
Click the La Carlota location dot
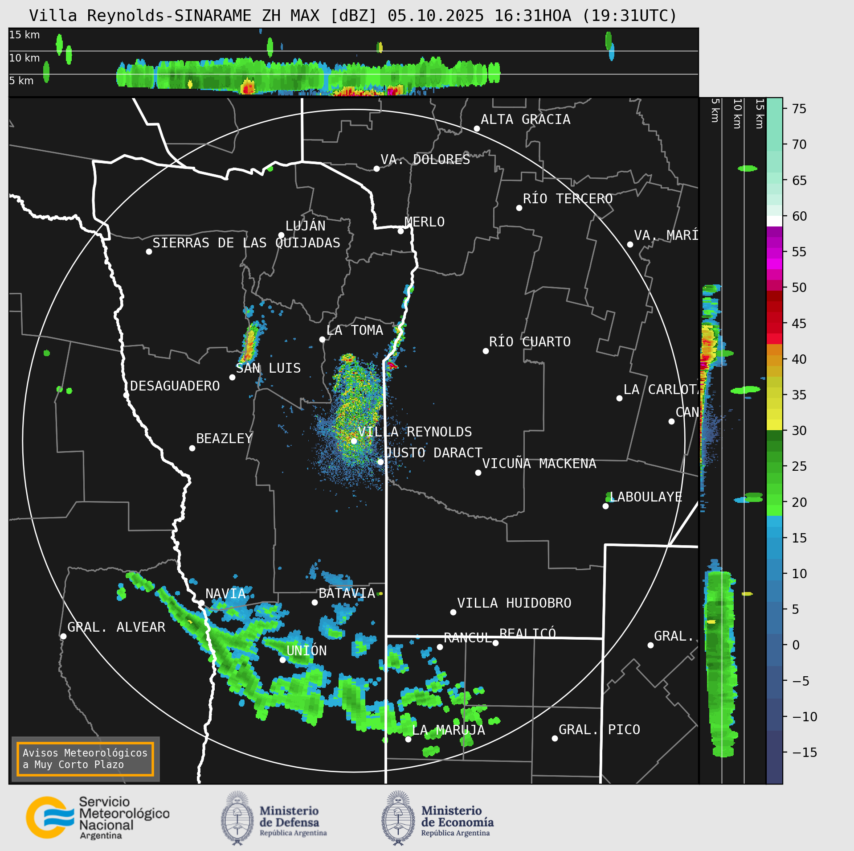(619, 399)
